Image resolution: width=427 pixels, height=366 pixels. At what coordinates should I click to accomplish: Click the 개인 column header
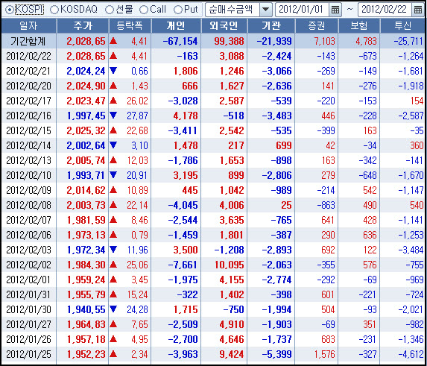pyautogui.click(x=176, y=26)
